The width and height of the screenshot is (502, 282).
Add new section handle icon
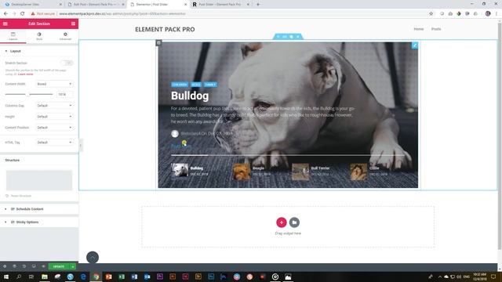point(278,37)
